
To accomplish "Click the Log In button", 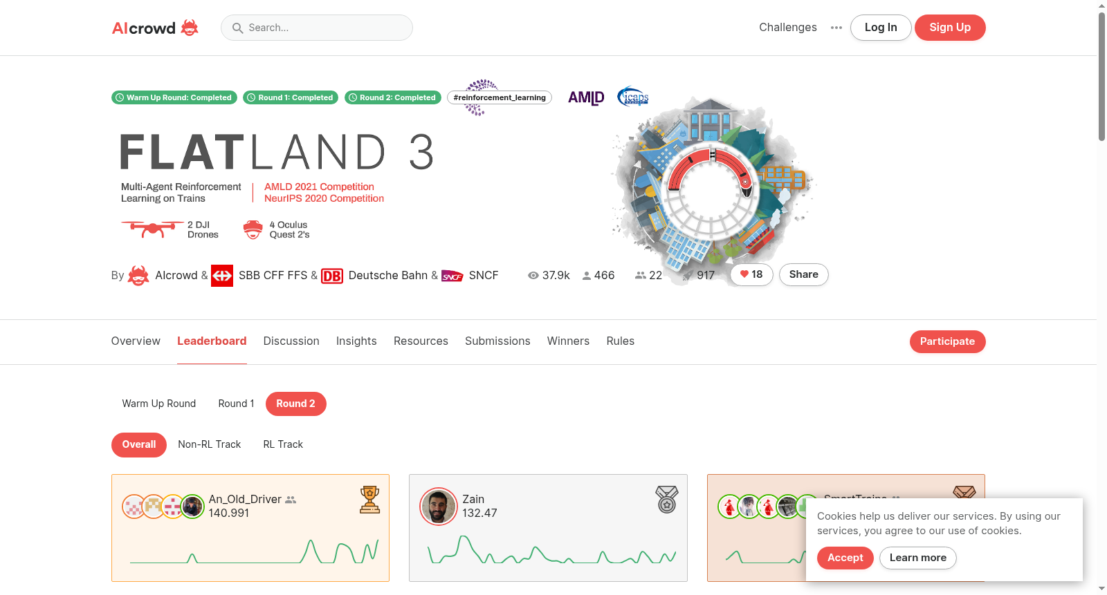I will 881,28.
